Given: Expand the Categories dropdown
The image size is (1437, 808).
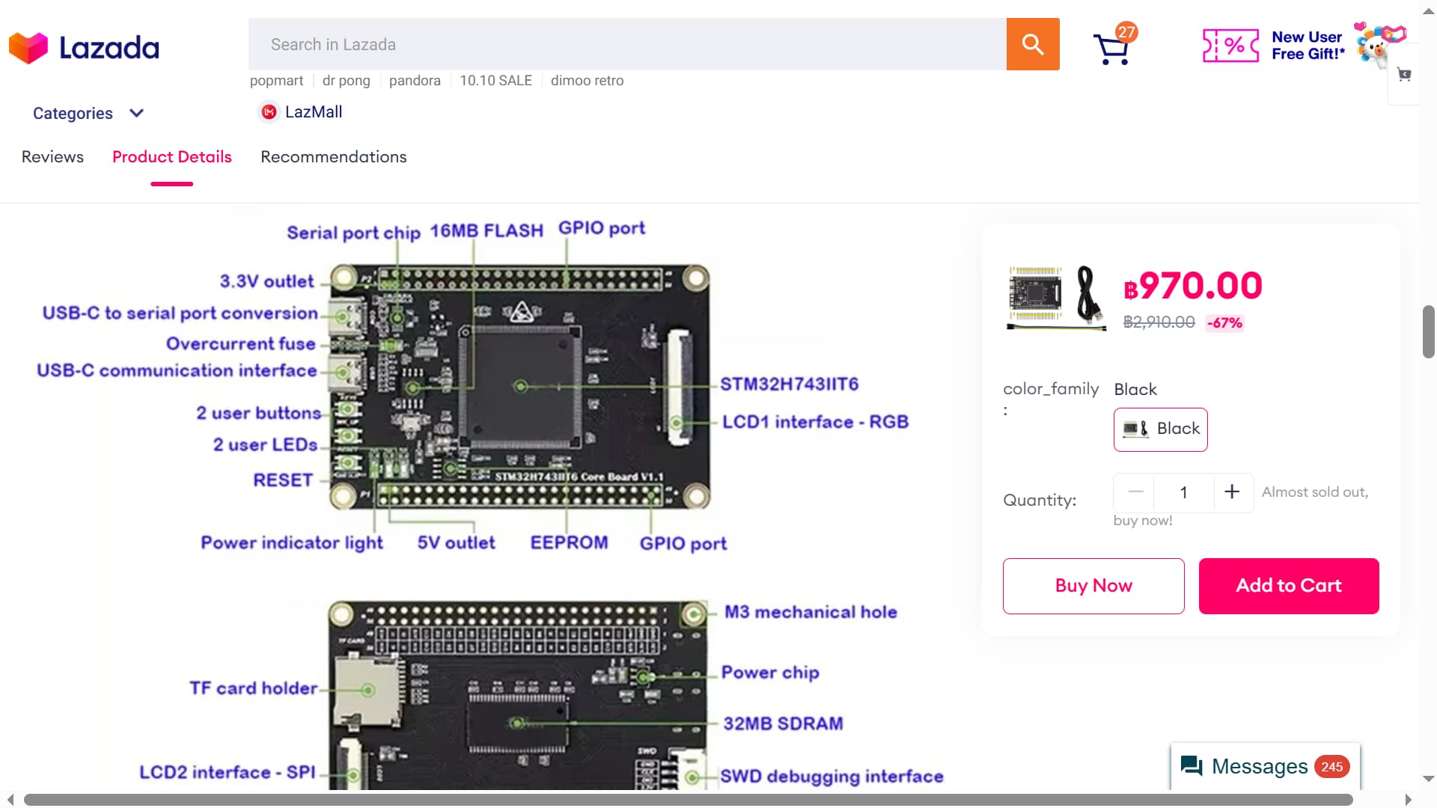Looking at the screenshot, I should 73,113.
